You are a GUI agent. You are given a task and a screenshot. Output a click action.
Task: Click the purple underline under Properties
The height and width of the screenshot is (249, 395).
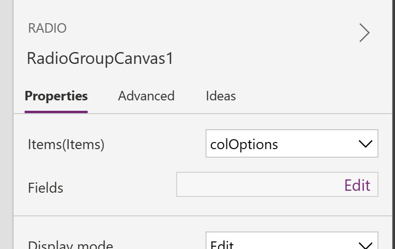(56, 112)
